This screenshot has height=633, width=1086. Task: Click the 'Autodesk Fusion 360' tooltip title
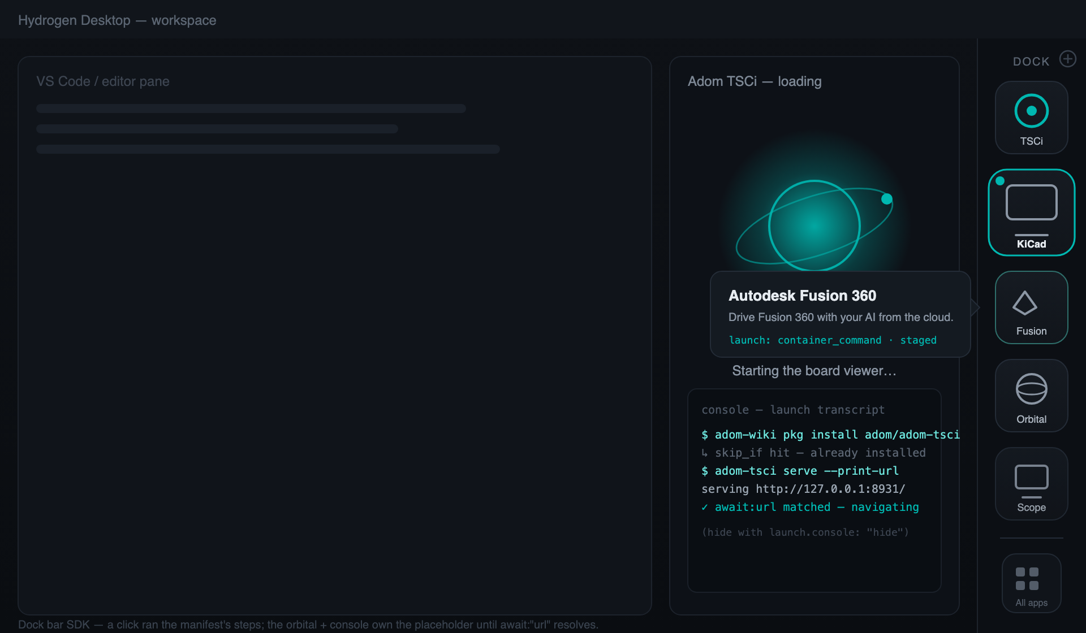(x=802, y=296)
